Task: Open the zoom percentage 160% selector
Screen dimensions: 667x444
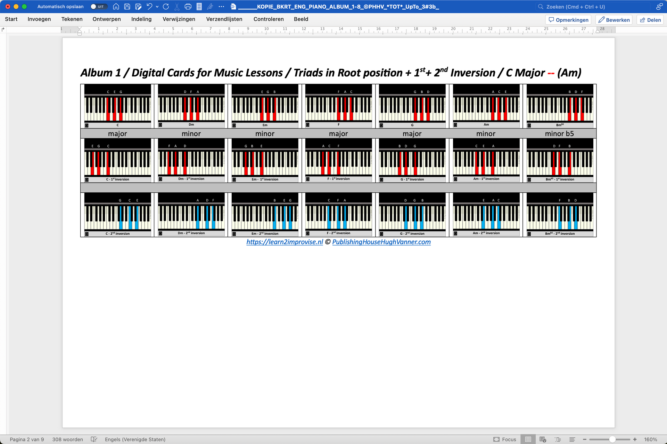Action: tap(651, 439)
